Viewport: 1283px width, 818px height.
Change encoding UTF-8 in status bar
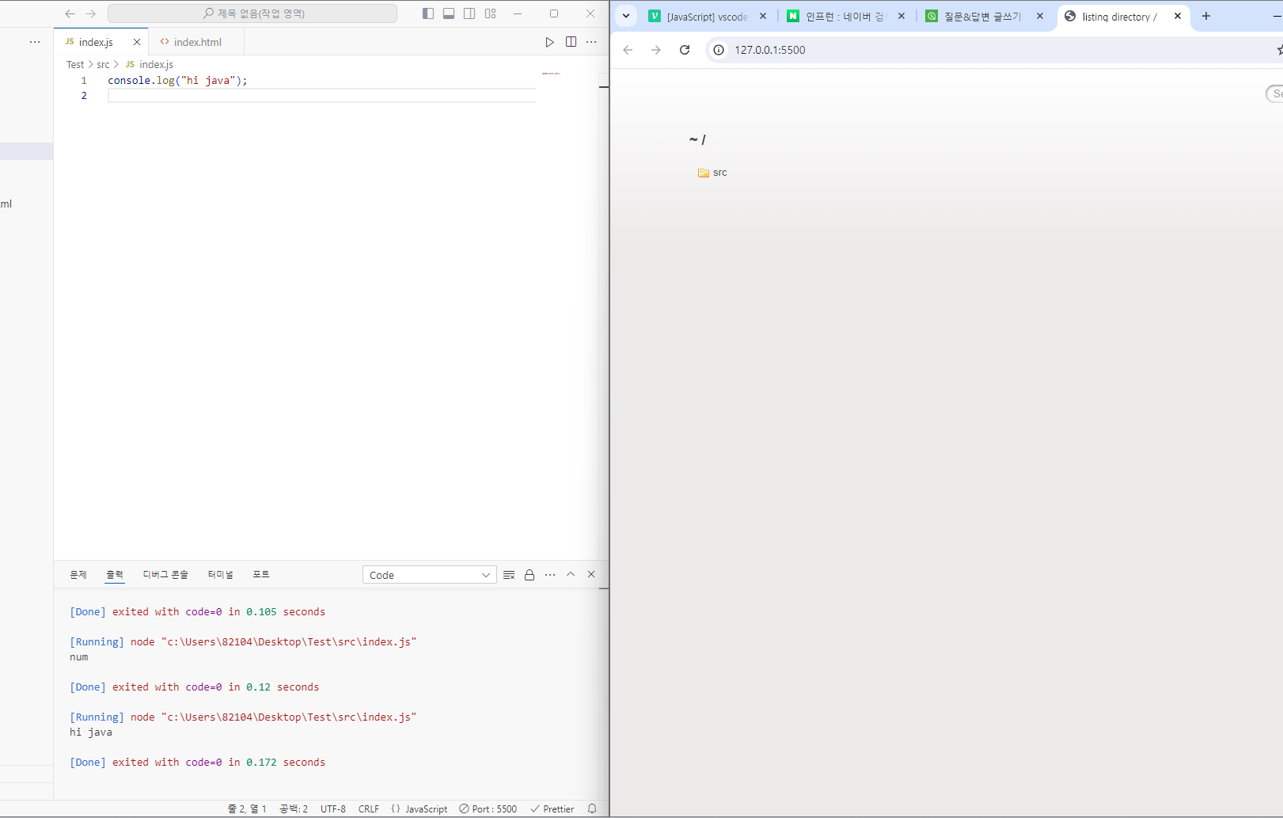[333, 809]
